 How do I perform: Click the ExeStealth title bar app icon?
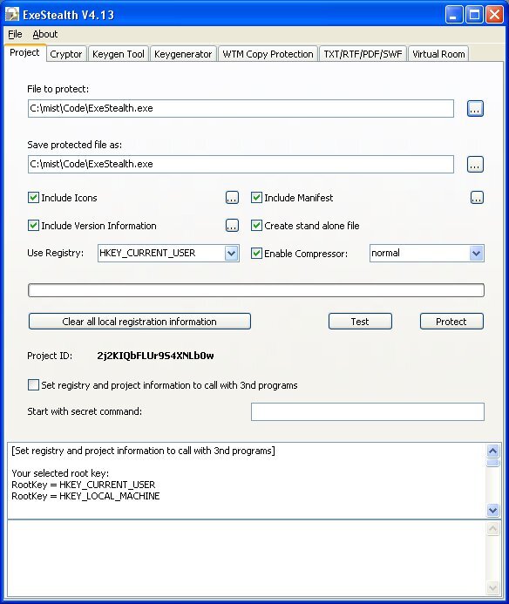tap(12, 14)
